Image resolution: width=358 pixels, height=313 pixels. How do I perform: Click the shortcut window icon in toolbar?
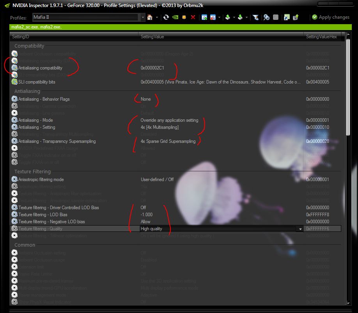(x=287, y=17)
